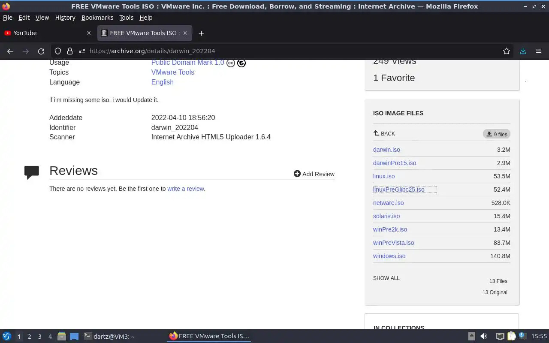This screenshot has height=343, width=549.
Task: Open the tracking protection shield icon
Action: coord(58,51)
